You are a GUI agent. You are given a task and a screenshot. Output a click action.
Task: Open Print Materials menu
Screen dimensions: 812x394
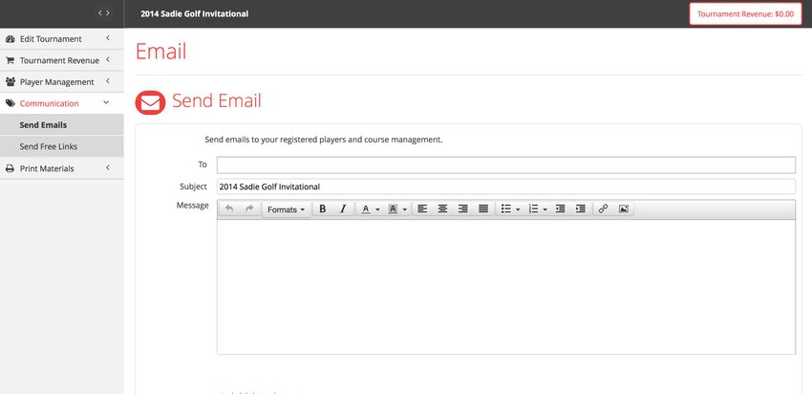click(62, 168)
